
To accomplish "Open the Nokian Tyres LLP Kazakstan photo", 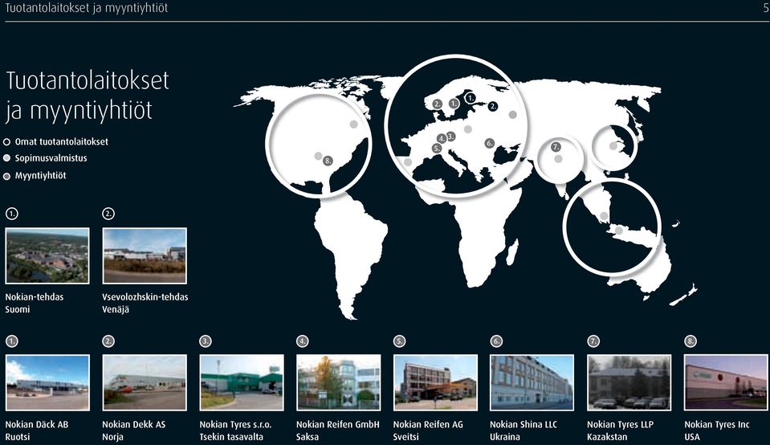I will tap(629, 382).
